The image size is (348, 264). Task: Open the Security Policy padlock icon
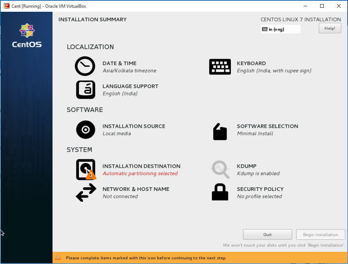220,192
